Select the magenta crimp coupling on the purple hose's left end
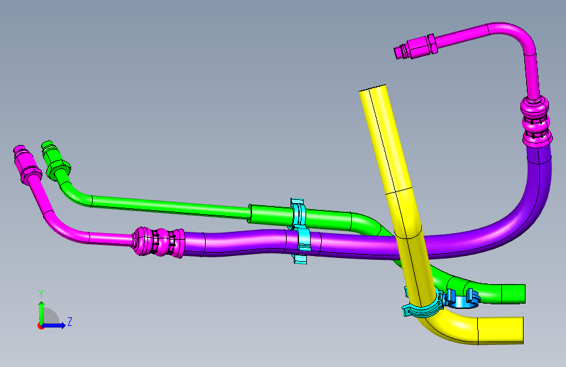566x367 pixels. pyautogui.click(x=158, y=242)
